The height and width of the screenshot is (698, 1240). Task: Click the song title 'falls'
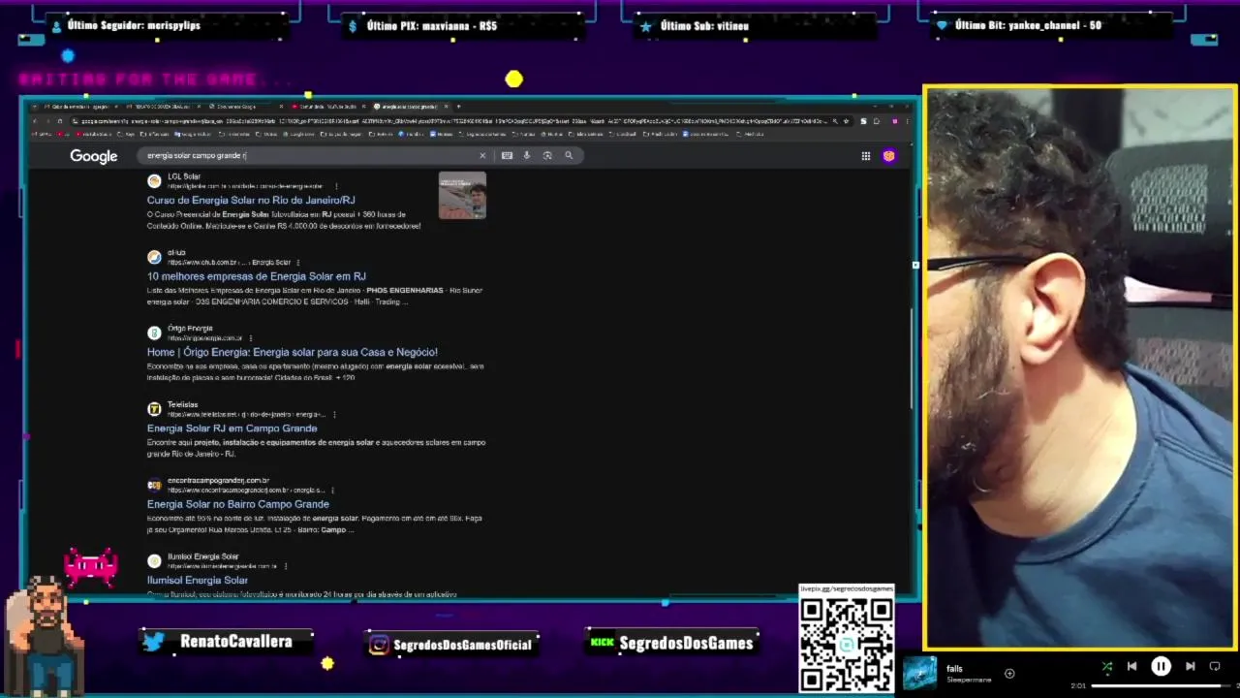click(954, 669)
